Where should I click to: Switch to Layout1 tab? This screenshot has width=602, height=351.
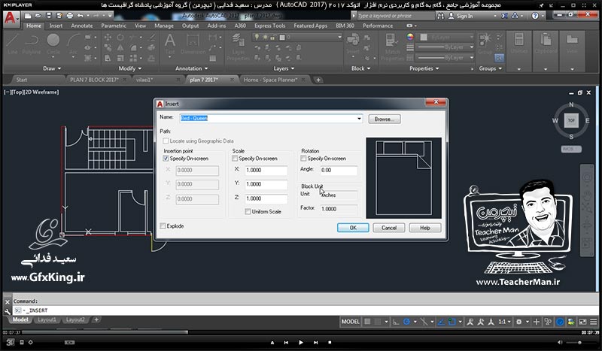pyautogui.click(x=47, y=319)
